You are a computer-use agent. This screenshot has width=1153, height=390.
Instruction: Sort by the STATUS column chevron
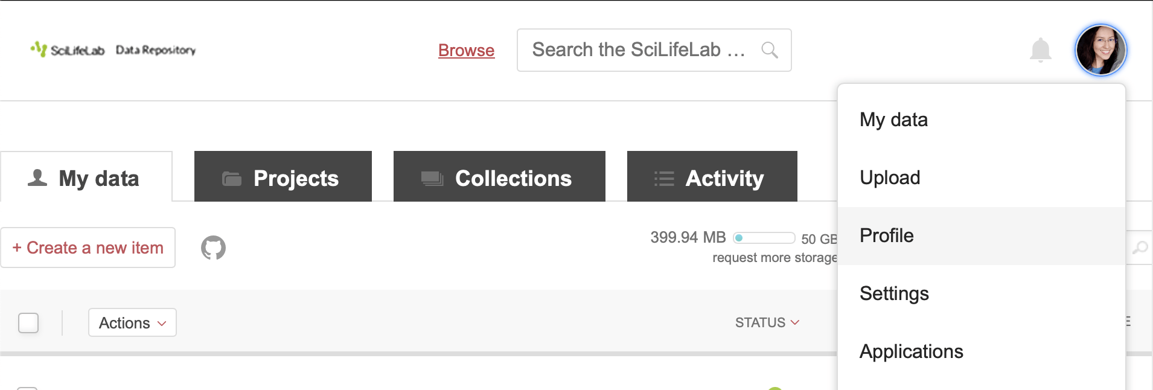(794, 322)
